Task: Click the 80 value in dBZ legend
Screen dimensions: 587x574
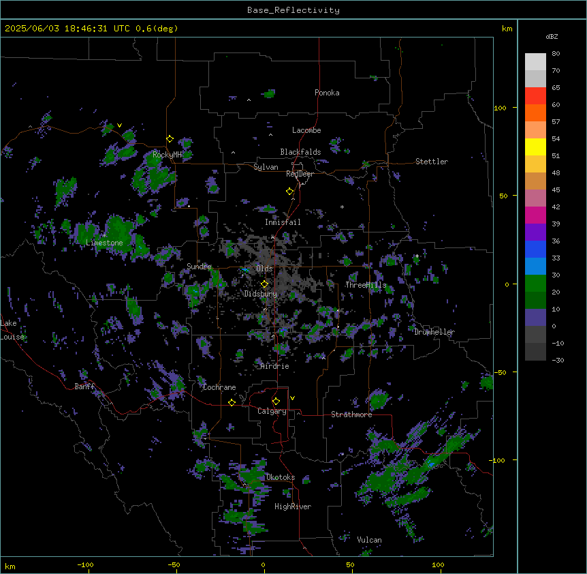Action: tap(556, 54)
